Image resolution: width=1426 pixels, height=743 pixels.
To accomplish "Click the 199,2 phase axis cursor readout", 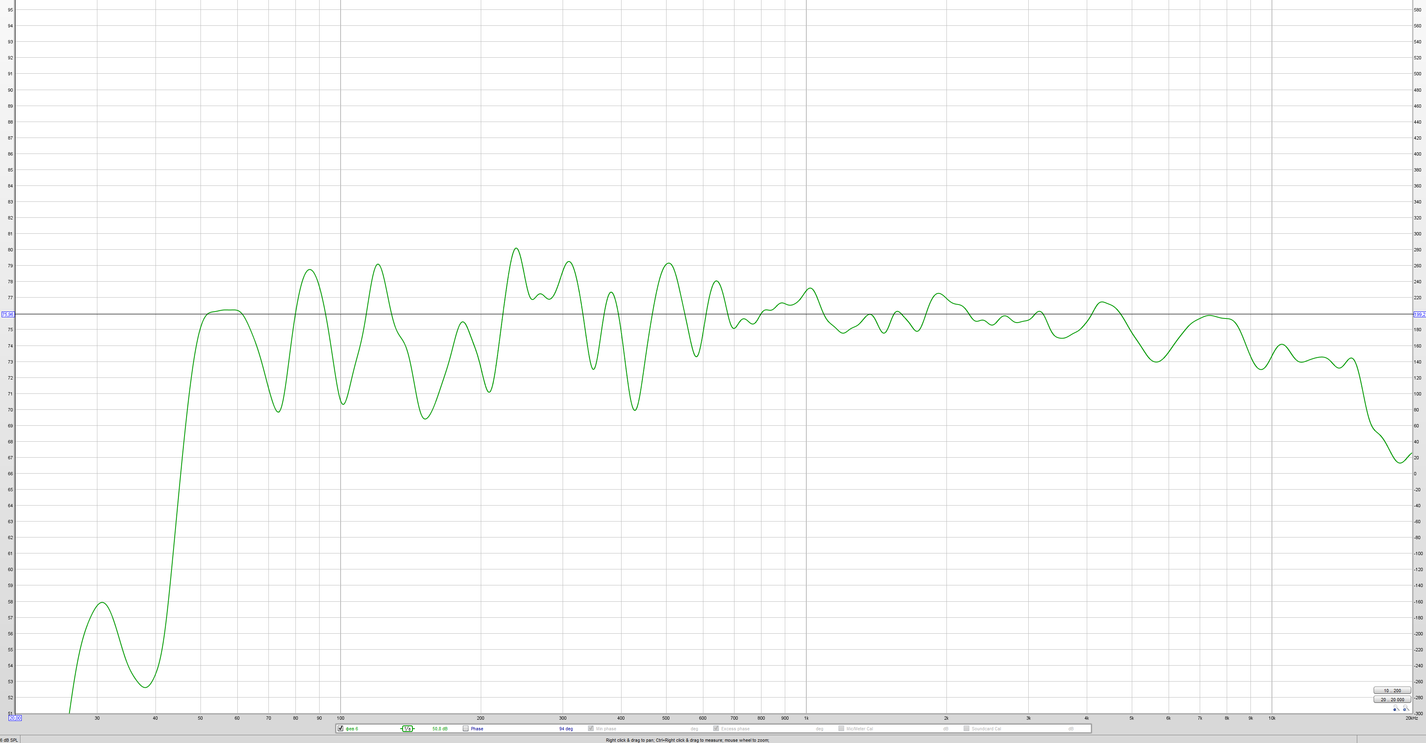I will [1419, 314].
